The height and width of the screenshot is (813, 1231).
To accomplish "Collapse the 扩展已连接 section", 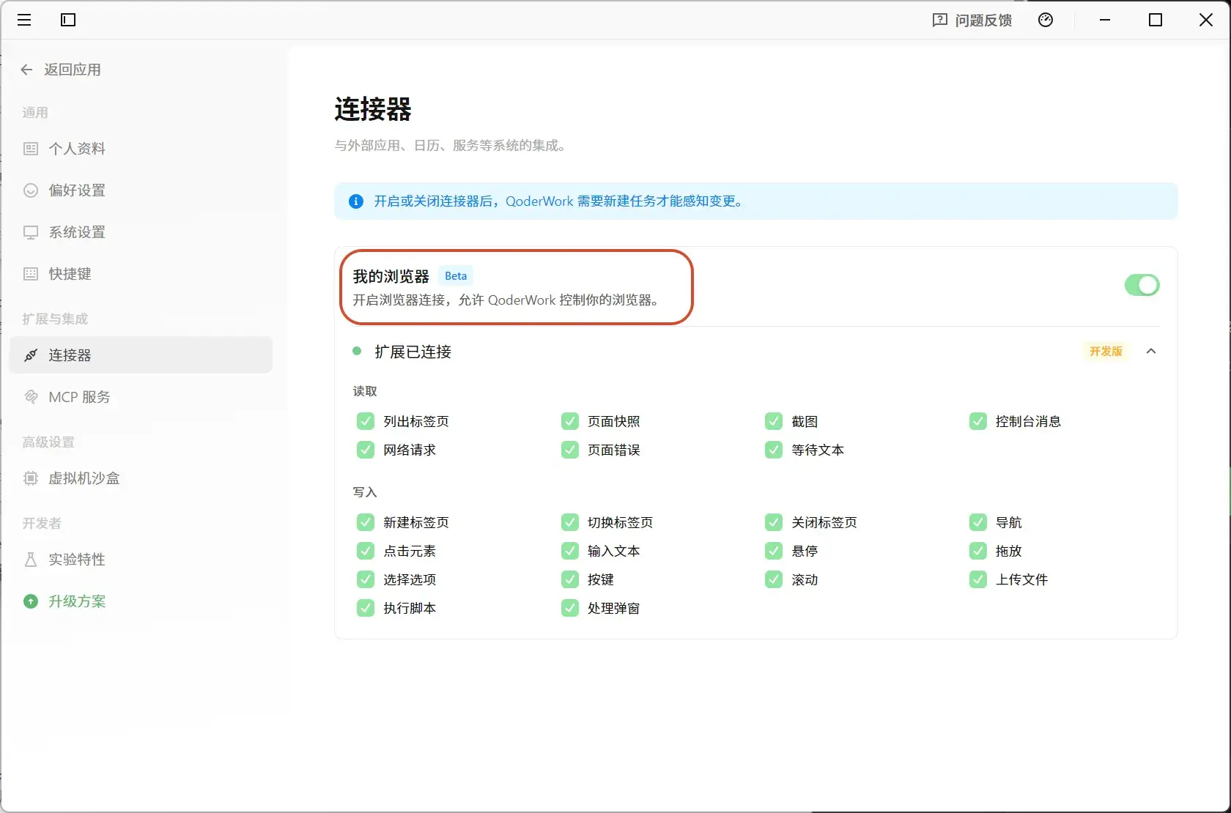I will 1151,351.
